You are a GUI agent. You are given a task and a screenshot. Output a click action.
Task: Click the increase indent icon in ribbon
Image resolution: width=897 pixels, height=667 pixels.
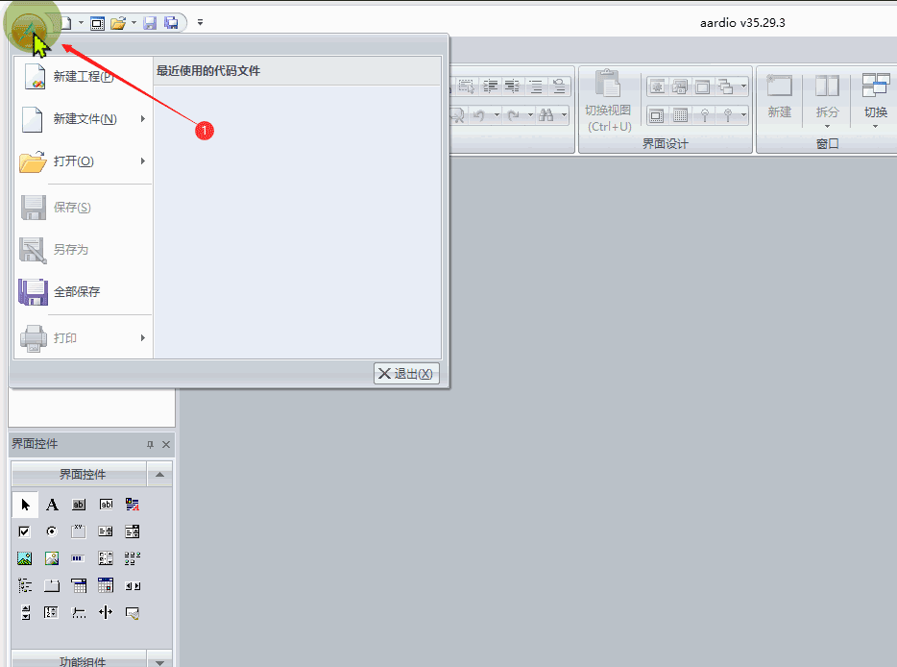pyautogui.click(x=490, y=86)
